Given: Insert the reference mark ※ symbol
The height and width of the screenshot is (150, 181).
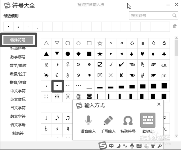Looking at the screenshot, I should [57, 96].
